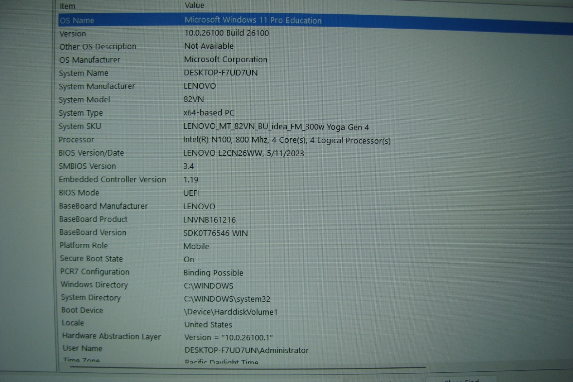Select the Binding Possible value
The width and height of the screenshot is (573, 382).
213,273
